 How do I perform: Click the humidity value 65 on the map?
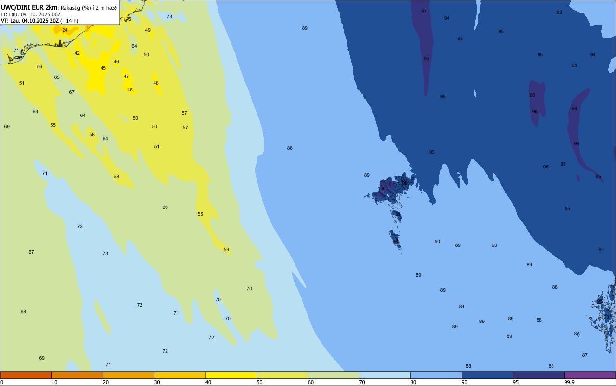[57, 77]
